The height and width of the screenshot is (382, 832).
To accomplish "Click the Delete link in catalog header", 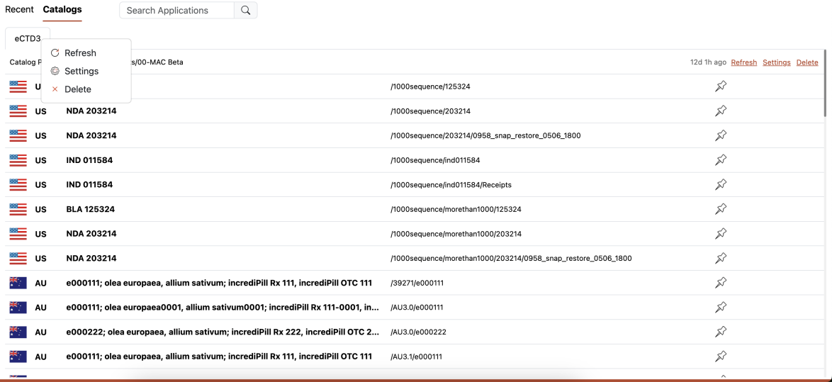I will click(807, 62).
